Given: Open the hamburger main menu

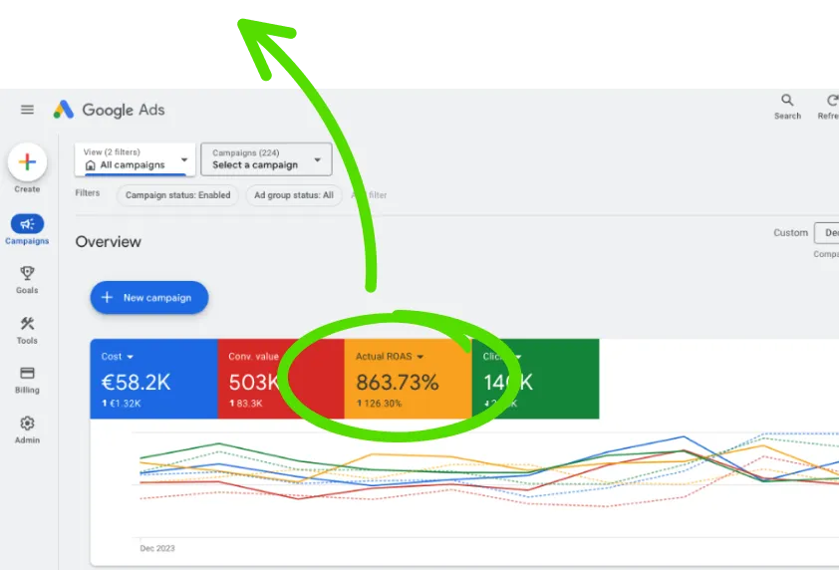Looking at the screenshot, I should point(27,110).
